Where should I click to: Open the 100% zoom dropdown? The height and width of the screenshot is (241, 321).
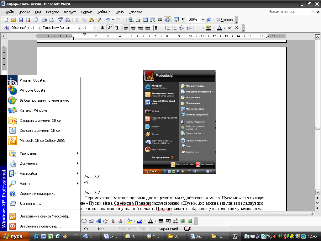(203, 20)
